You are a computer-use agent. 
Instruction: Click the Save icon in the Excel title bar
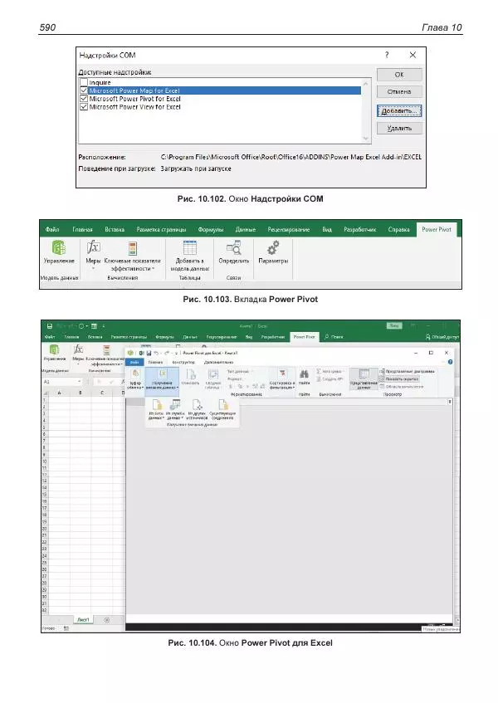point(49,326)
